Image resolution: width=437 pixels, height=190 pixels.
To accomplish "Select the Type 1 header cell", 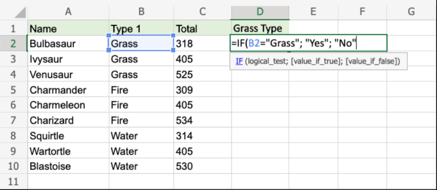I will tap(141, 29).
